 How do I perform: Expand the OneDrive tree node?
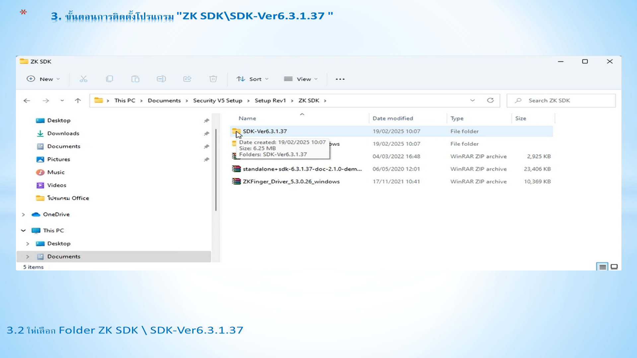coord(23,214)
